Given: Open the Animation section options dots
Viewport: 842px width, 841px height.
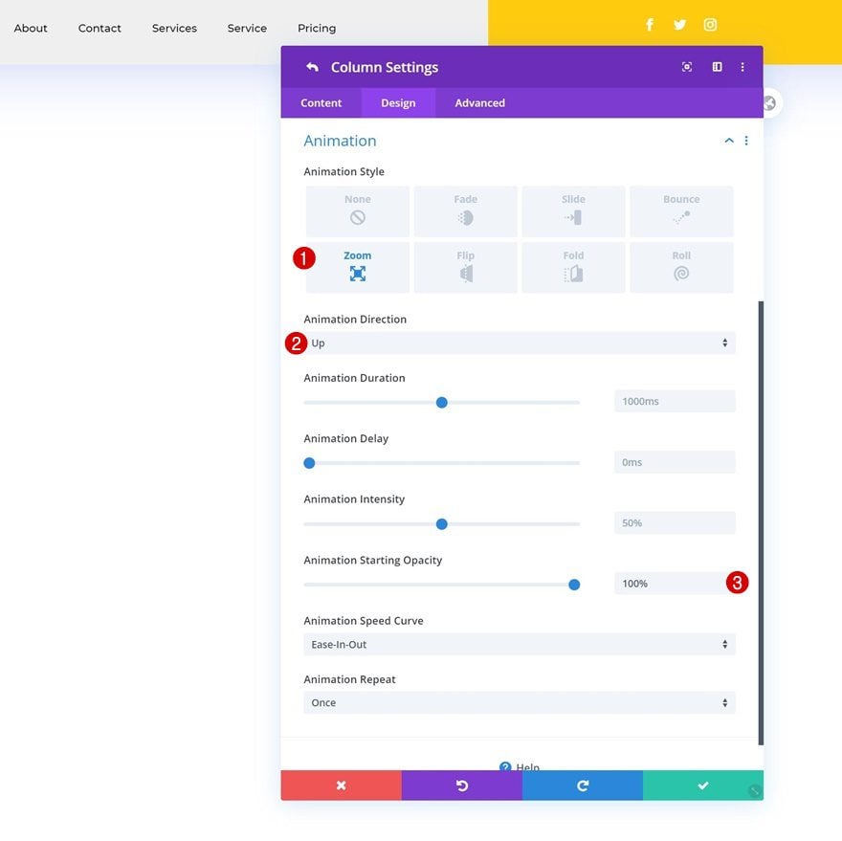Looking at the screenshot, I should tap(746, 141).
